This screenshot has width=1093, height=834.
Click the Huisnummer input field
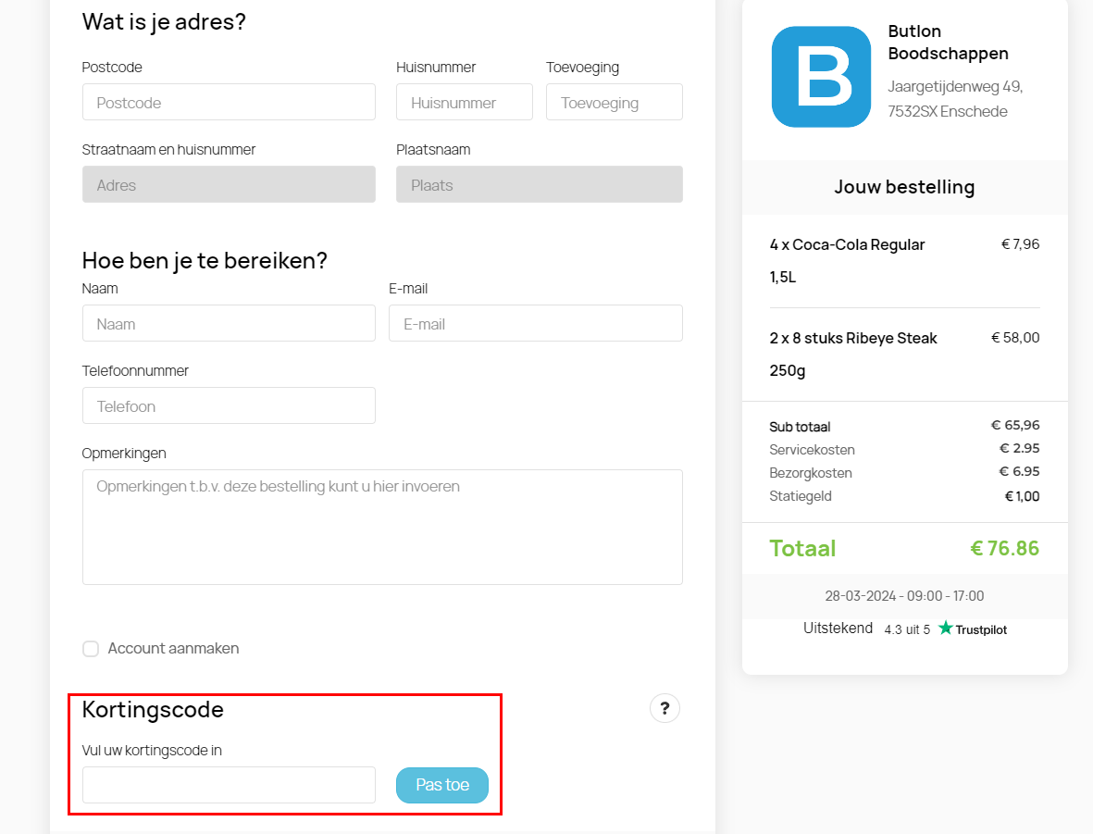point(464,102)
